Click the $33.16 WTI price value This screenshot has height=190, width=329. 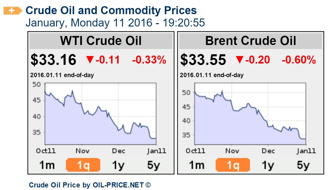(52, 60)
